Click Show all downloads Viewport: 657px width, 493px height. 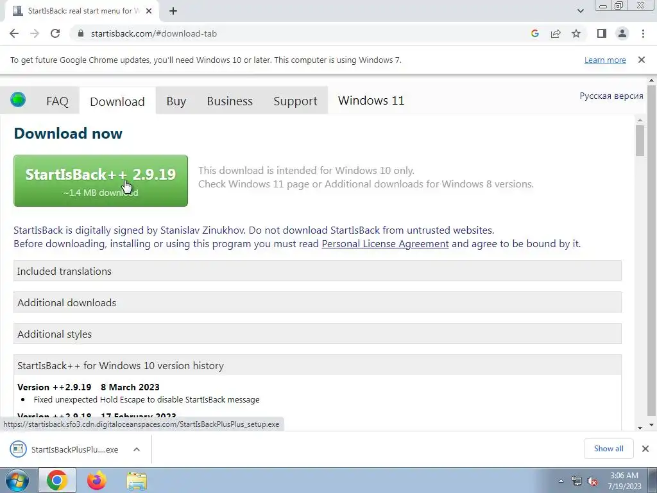point(608,449)
